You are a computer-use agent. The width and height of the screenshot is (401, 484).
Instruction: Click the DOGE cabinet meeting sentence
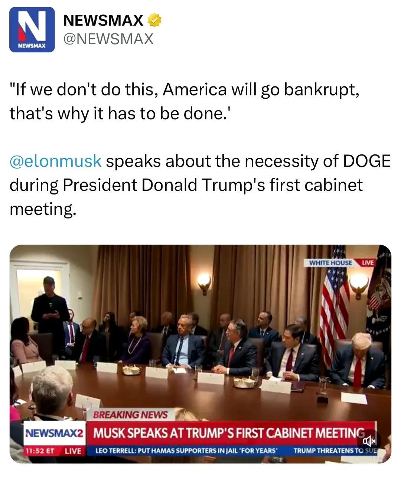pos(200,185)
